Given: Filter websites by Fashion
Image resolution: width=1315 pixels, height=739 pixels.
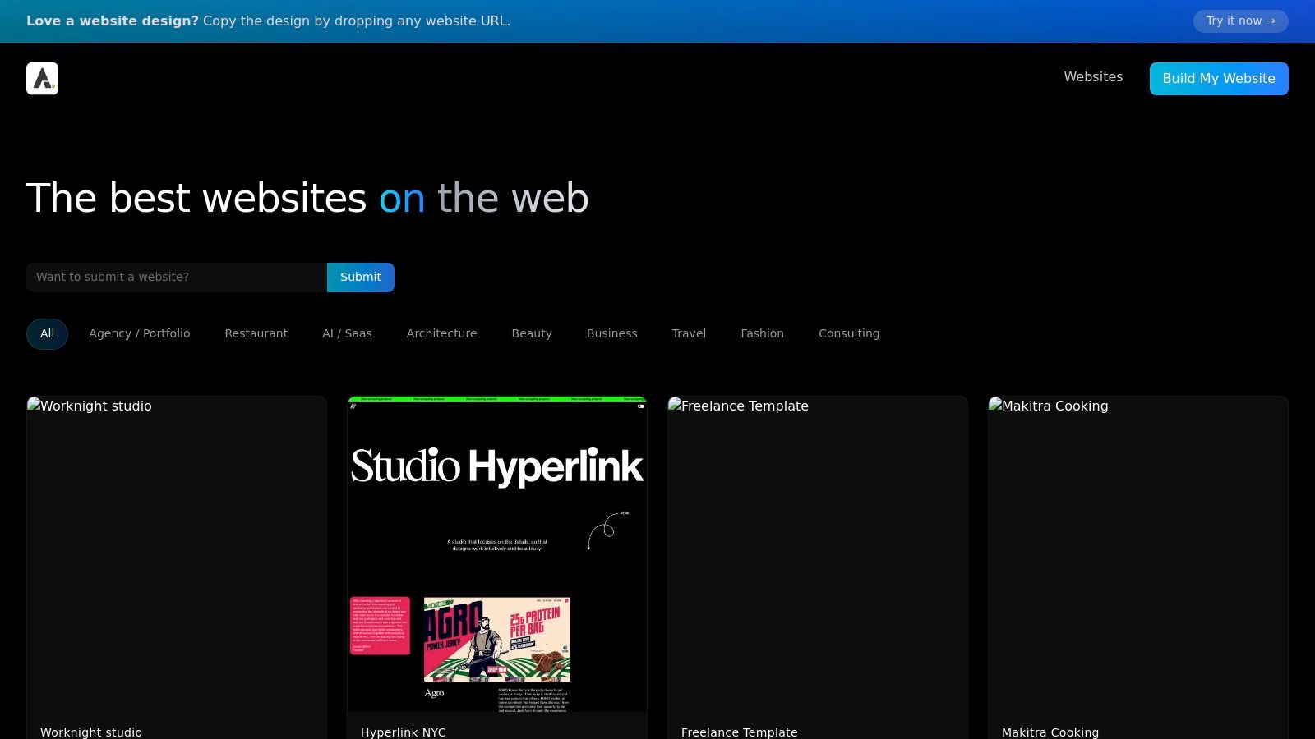Looking at the screenshot, I should (x=762, y=333).
